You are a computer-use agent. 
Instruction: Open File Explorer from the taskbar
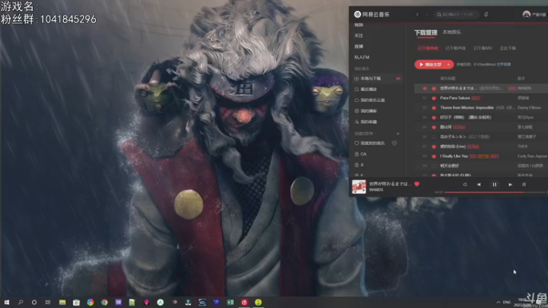coord(62,302)
